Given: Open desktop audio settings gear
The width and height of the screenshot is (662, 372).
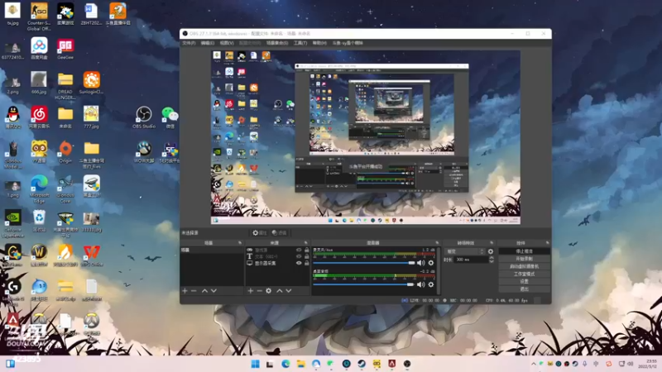Looking at the screenshot, I should pos(431,284).
